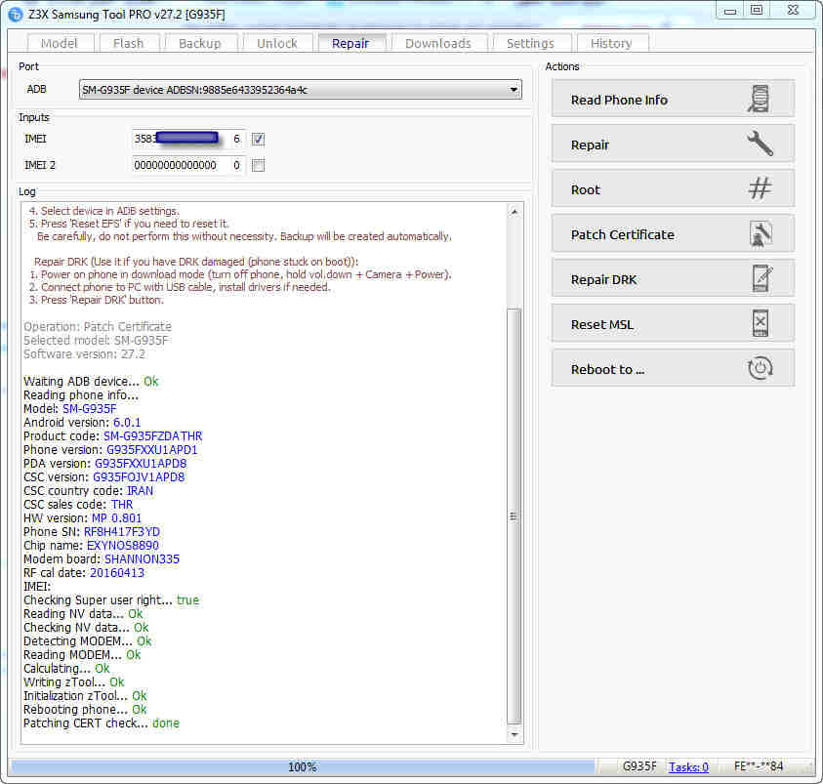Open the Tasks: 0 link
Screen dimensions: 823x784
click(x=688, y=766)
